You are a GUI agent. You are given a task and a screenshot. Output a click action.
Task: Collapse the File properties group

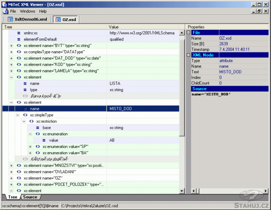(189, 32)
